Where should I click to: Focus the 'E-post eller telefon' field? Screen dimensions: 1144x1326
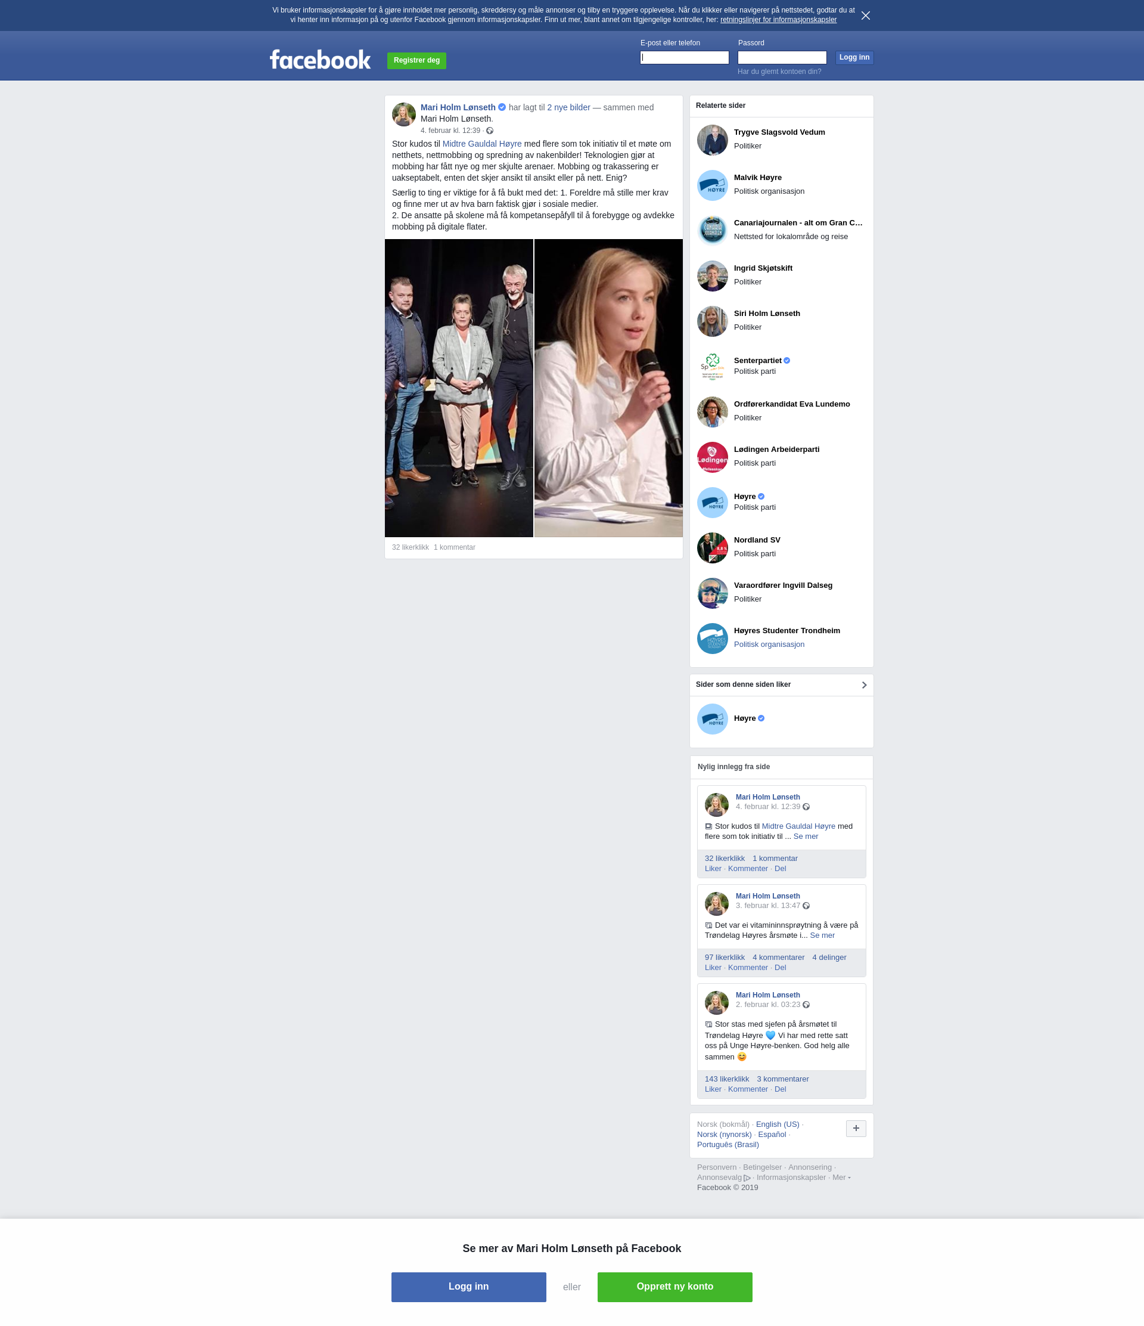click(x=684, y=58)
